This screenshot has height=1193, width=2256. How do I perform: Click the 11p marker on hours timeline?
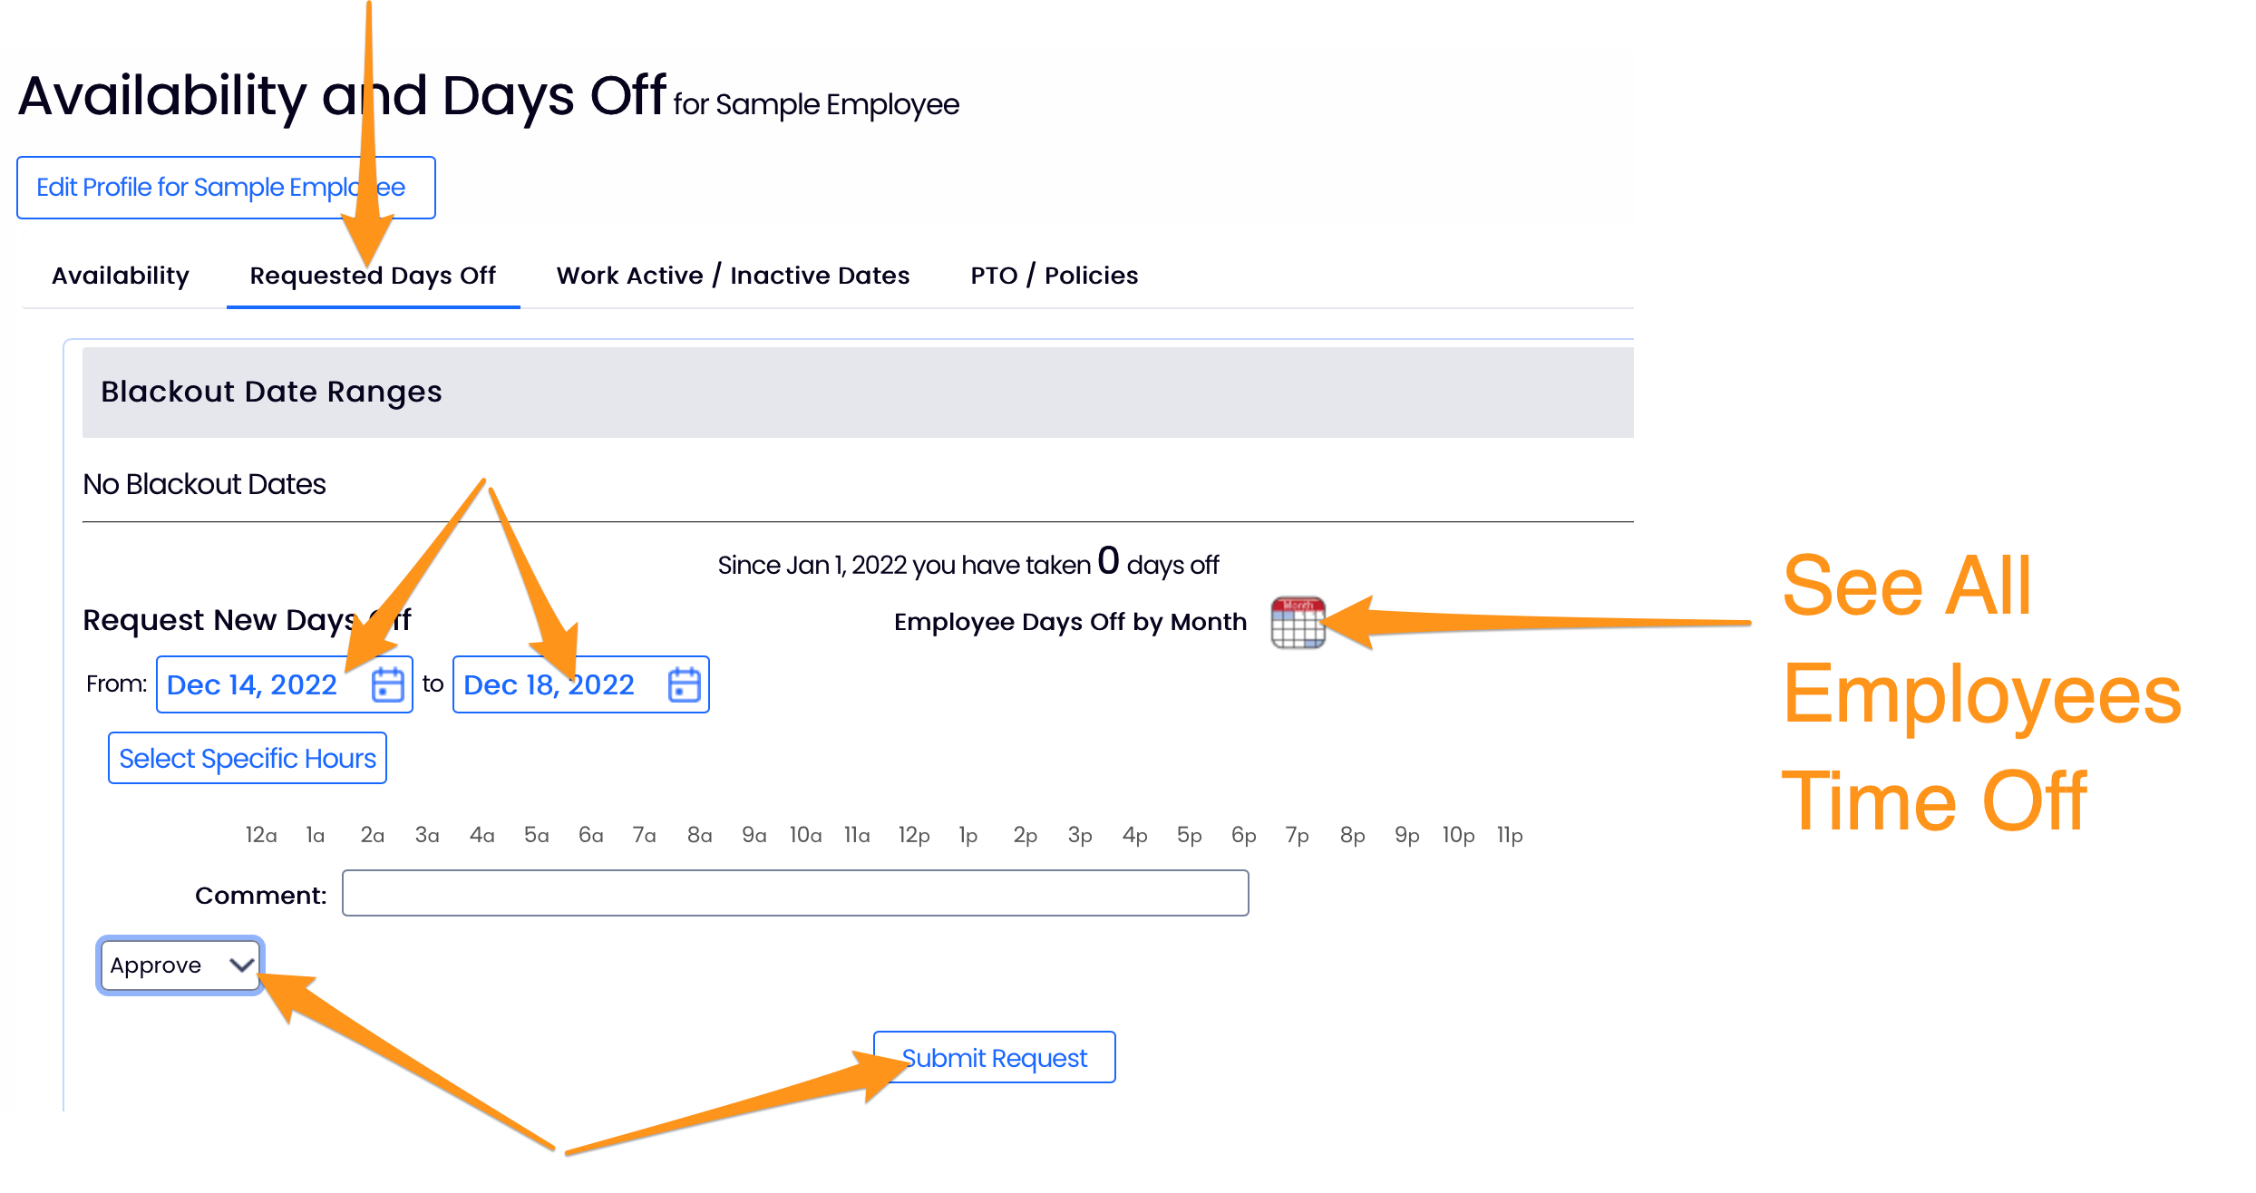(1510, 835)
